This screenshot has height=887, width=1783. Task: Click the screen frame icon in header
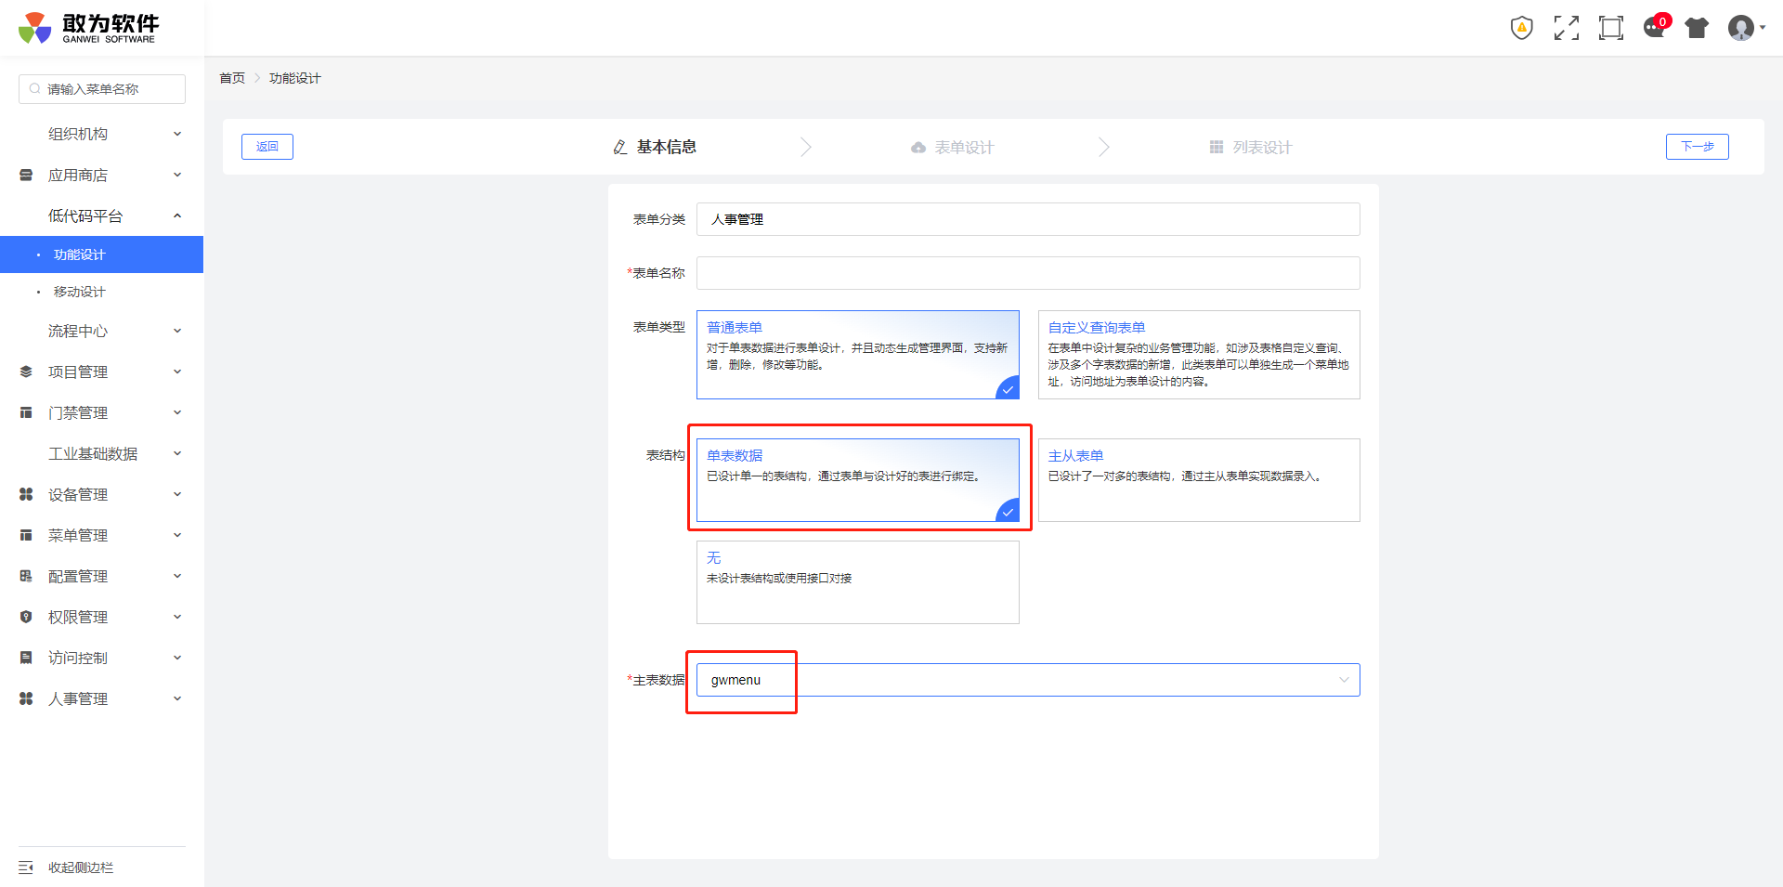tap(1610, 28)
